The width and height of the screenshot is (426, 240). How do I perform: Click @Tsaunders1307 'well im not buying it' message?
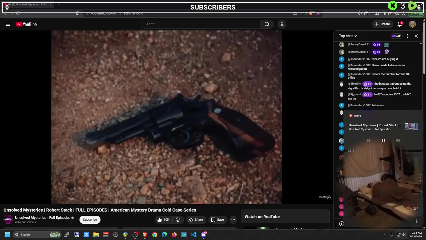(x=385, y=59)
